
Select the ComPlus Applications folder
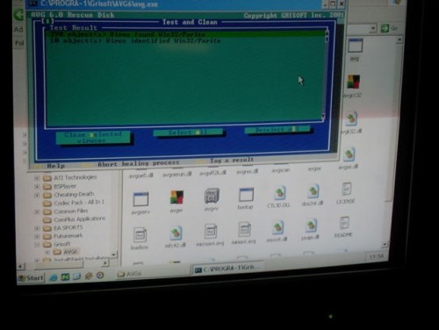(79, 219)
